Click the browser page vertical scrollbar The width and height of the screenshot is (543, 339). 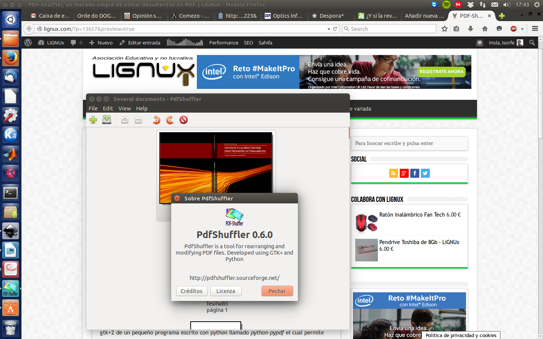pos(540,94)
